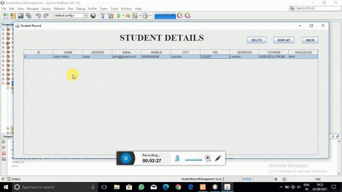Click the DISPLAY button
Viewport: 342px width, 192px height.
pos(284,40)
